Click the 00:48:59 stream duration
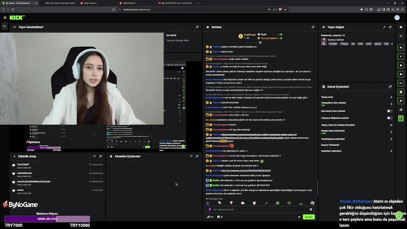The height and width of the screenshot is (229, 407). (x=171, y=35)
